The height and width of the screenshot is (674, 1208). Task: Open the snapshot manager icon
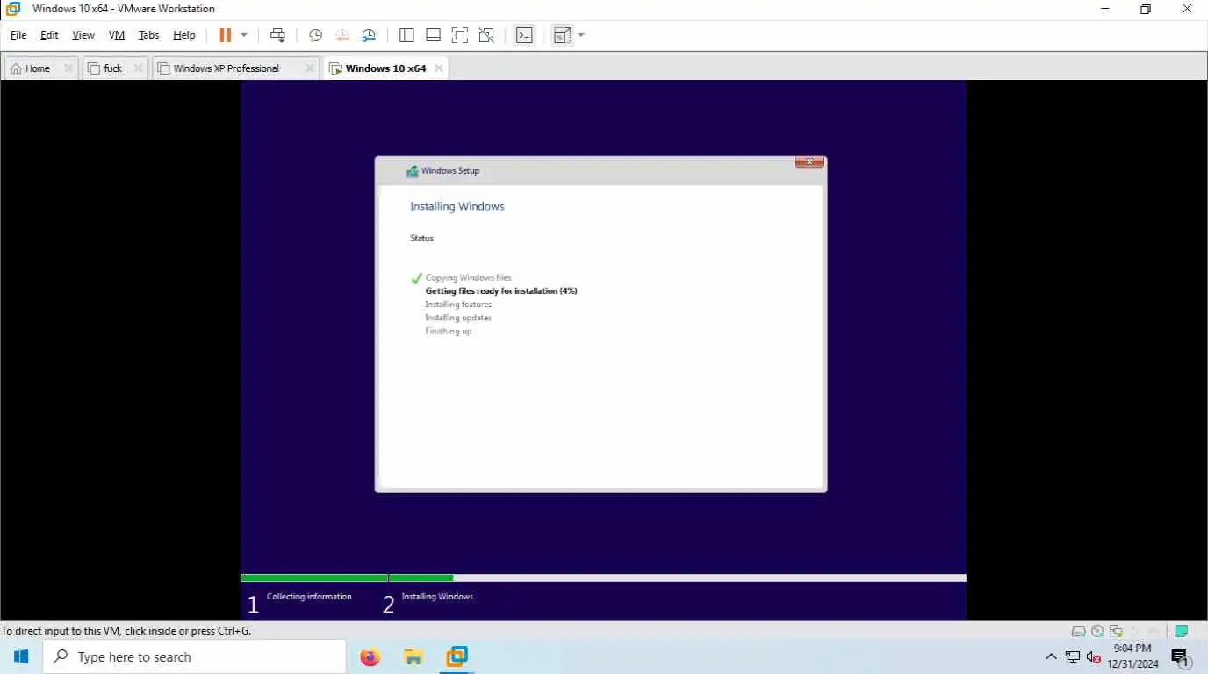369,35
